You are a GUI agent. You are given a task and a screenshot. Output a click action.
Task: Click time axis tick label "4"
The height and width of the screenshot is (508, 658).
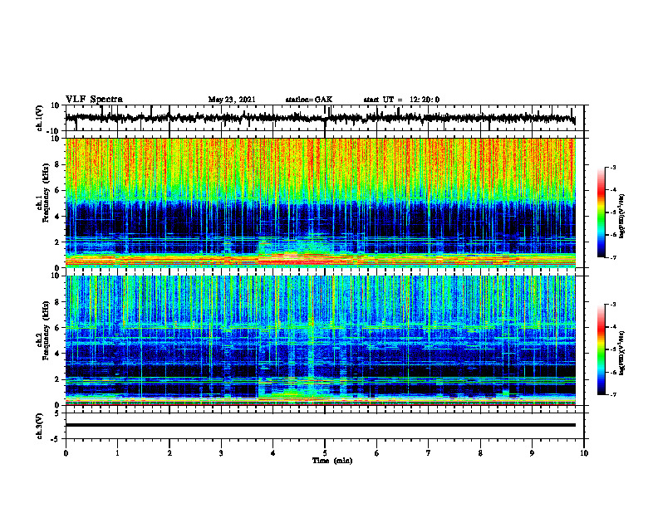coord(273,453)
